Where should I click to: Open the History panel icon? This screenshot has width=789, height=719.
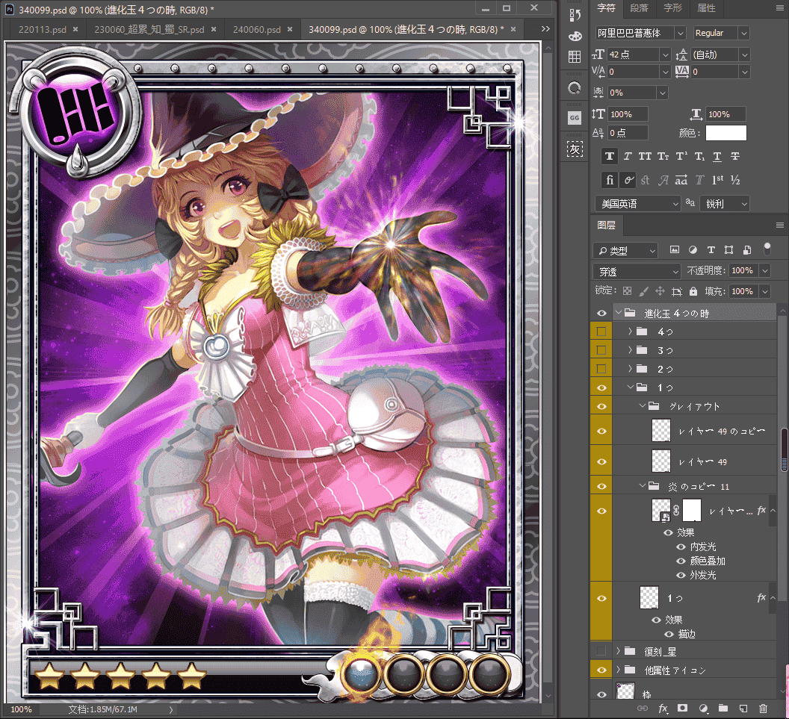(575, 15)
